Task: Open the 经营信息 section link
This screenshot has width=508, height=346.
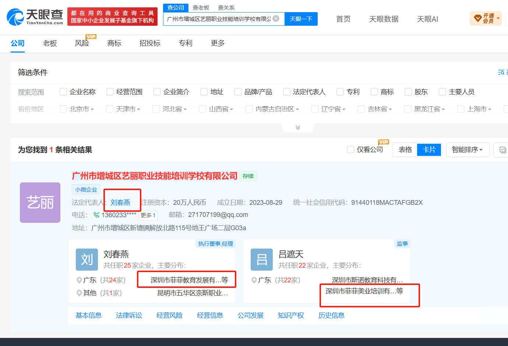Action: (x=210, y=315)
